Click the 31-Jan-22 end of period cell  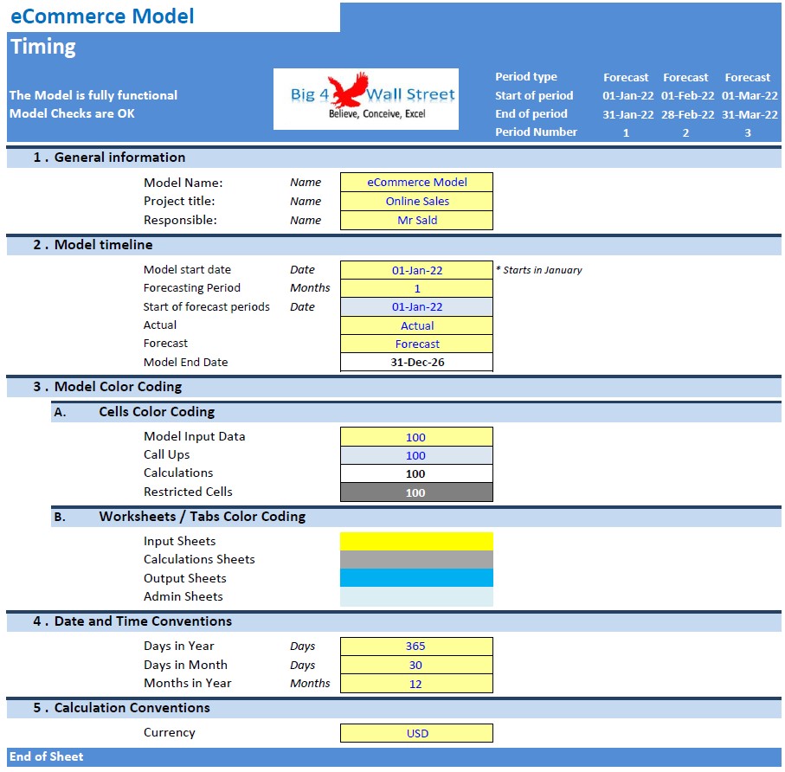click(x=627, y=114)
